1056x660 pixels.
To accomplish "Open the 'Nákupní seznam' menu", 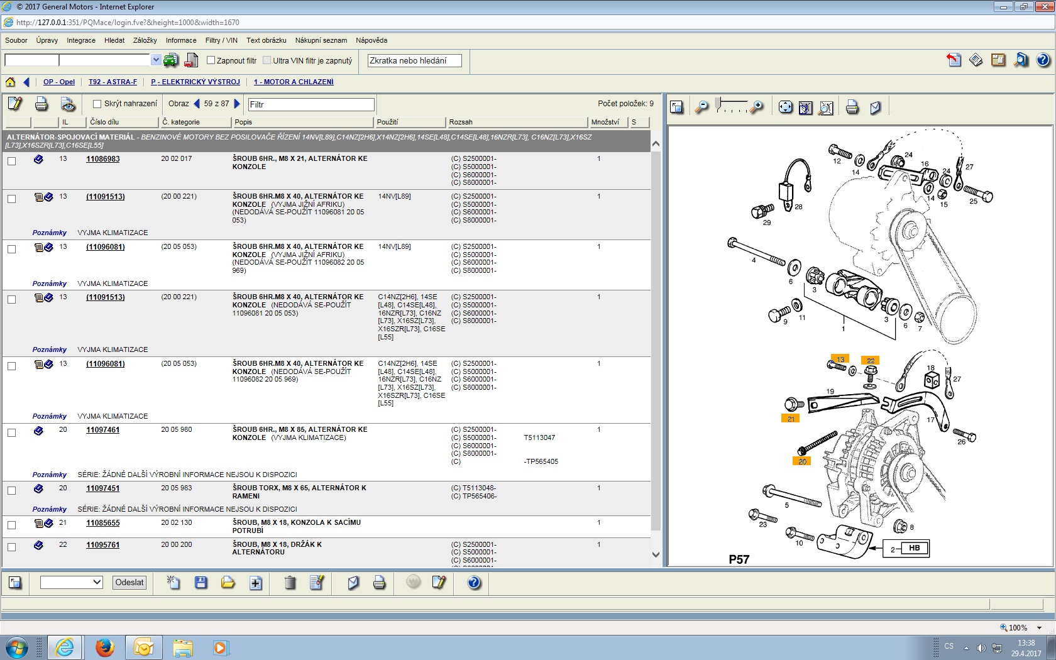I will click(x=321, y=40).
